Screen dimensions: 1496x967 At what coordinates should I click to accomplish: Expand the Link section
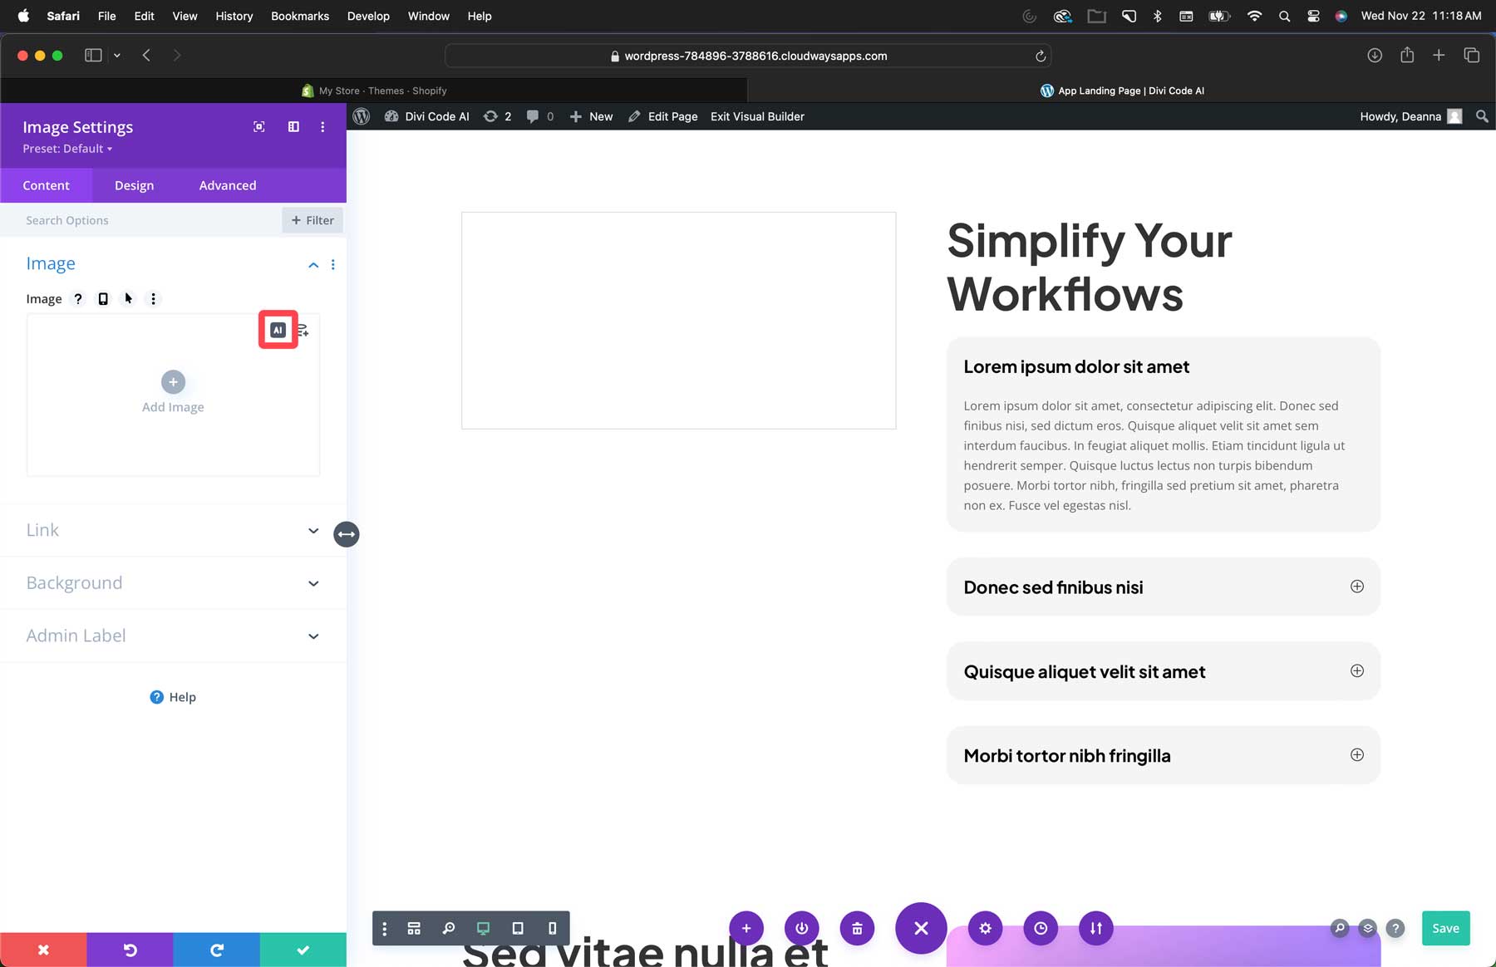[173, 530]
